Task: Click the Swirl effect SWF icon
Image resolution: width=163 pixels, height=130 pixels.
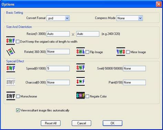Action: (80, 68)
